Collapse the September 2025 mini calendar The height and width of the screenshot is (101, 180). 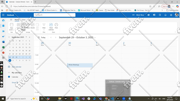[9, 37]
